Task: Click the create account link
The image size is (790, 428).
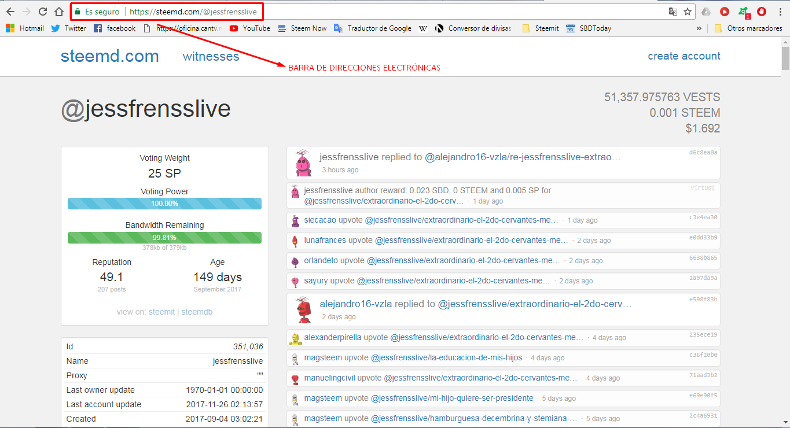Action: point(684,56)
